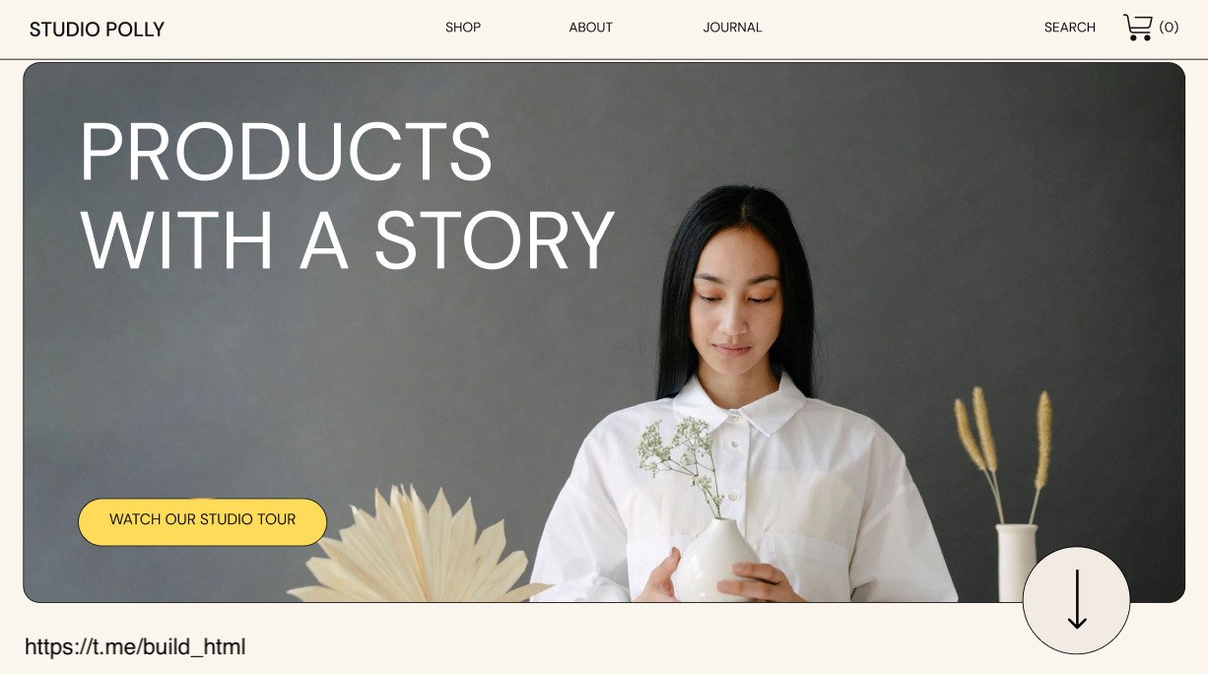Click the cart item count (0)
1208x674 pixels.
[x=1169, y=28]
